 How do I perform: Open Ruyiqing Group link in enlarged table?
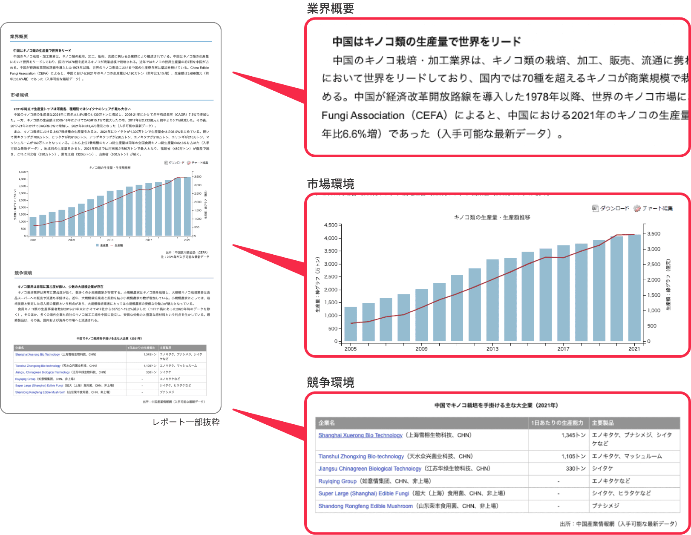coord(337,481)
